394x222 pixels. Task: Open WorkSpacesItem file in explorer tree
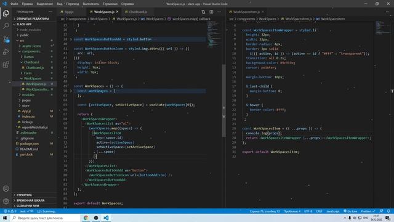pos(37,89)
